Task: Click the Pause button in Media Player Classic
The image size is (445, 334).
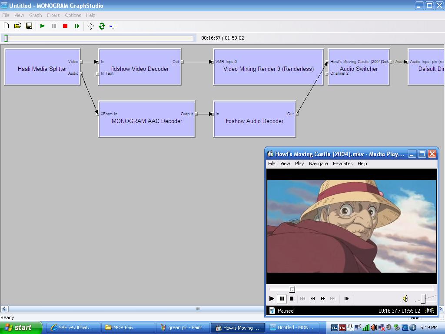Action: pos(282,298)
